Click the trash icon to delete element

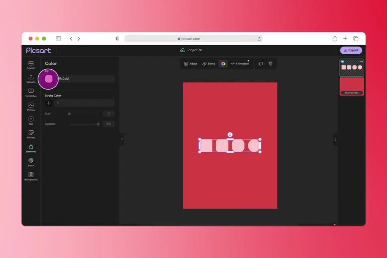[x=270, y=64]
